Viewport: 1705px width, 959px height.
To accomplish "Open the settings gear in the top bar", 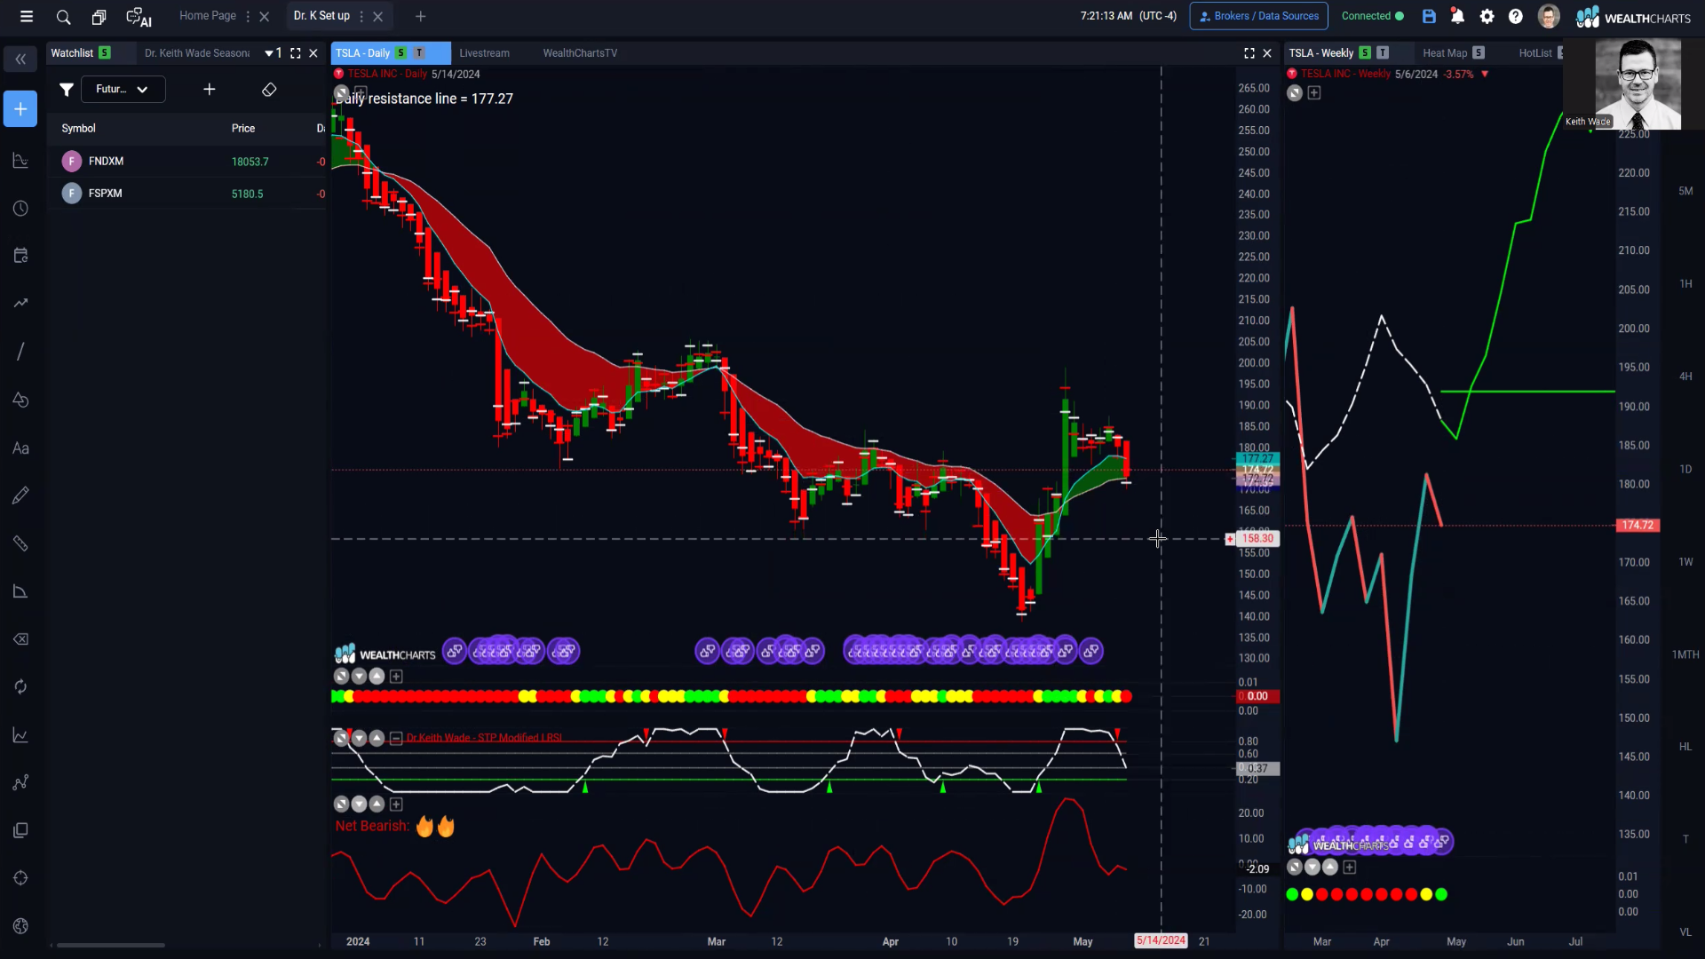I will click(x=1487, y=16).
